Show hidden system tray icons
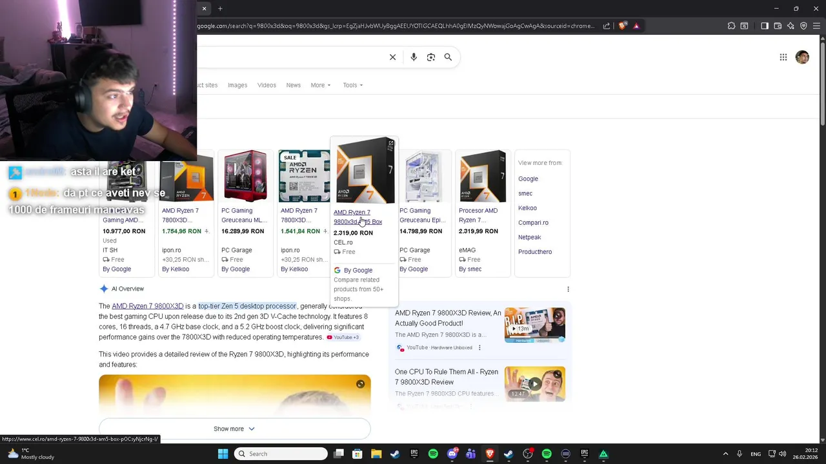The image size is (826, 464). (725, 454)
